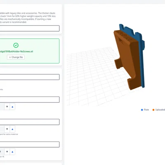Click the 'variant is recommended' description line

click(x=13, y=22)
